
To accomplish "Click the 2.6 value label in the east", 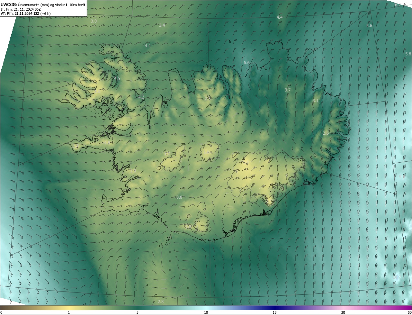I will pos(326,133).
